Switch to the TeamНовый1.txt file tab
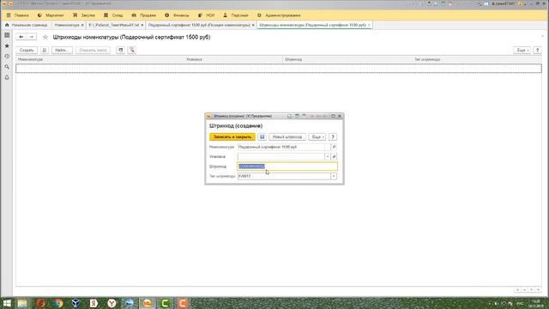 [x=113, y=25]
